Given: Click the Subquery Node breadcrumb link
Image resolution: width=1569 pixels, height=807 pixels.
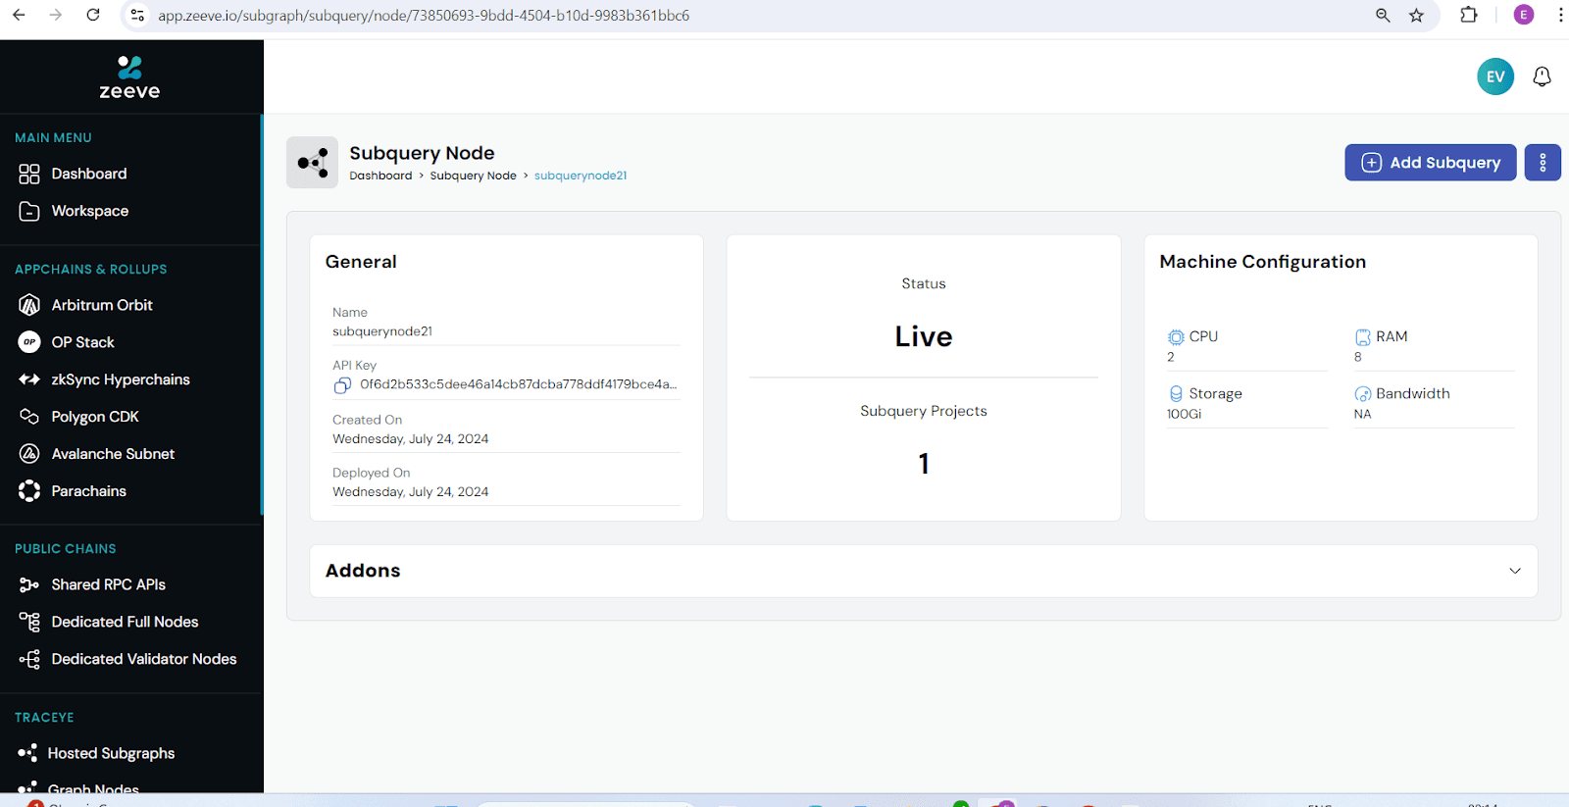Looking at the screenshot, I should point(473,176).
